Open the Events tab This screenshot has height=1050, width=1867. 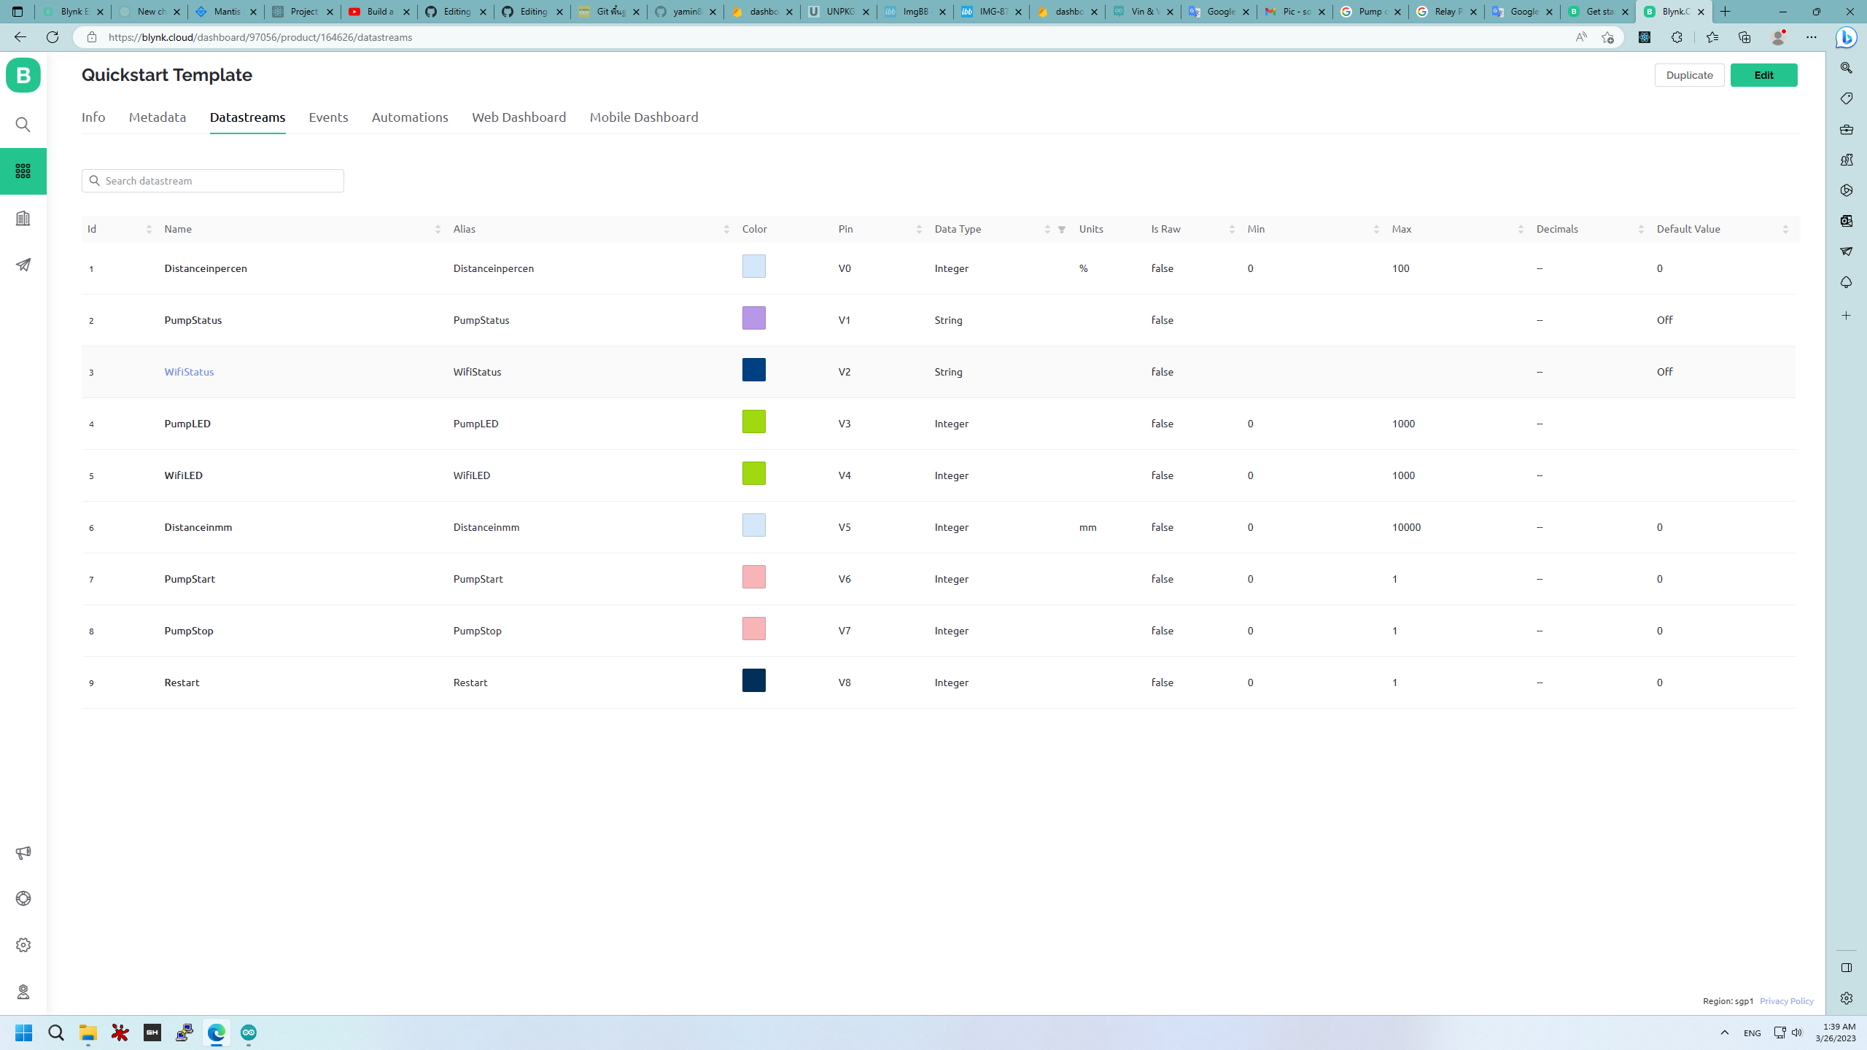(328, 117)
